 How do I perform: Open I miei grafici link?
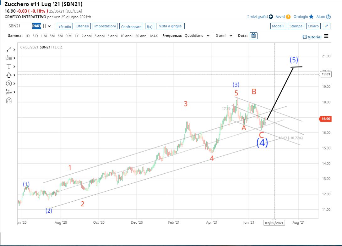click(258, 17)
